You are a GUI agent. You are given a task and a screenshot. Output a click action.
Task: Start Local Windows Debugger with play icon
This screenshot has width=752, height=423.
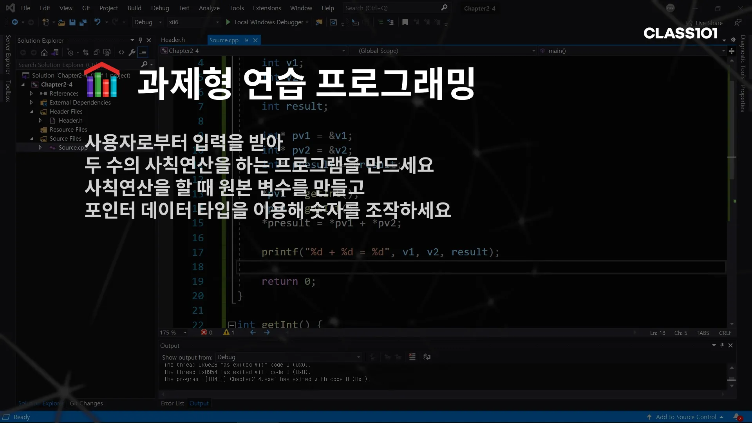coord(228,22)
